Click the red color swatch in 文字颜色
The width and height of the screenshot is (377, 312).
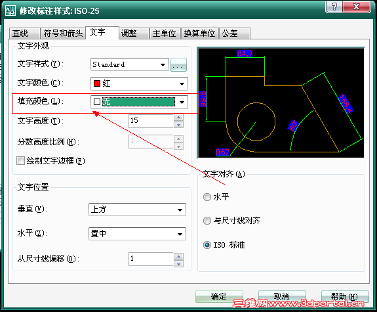click(x=97, y=83)
